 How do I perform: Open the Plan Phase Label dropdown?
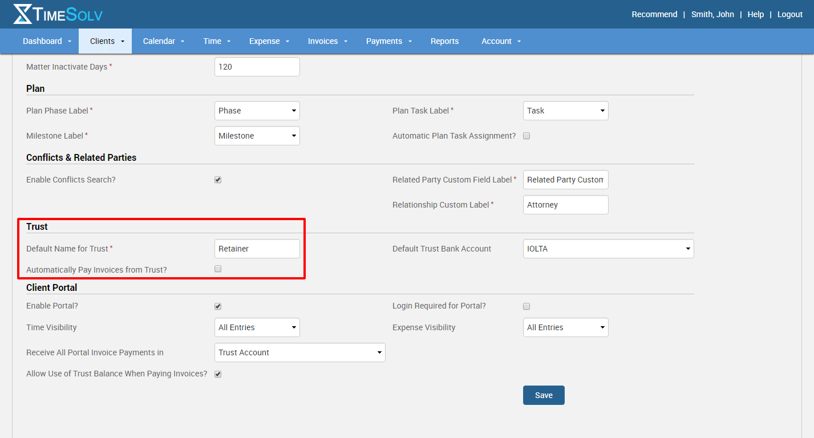click(x=257, y=110)
